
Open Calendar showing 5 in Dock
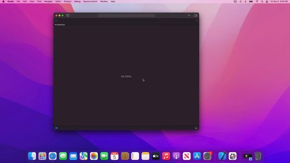[x=115, y=156]
